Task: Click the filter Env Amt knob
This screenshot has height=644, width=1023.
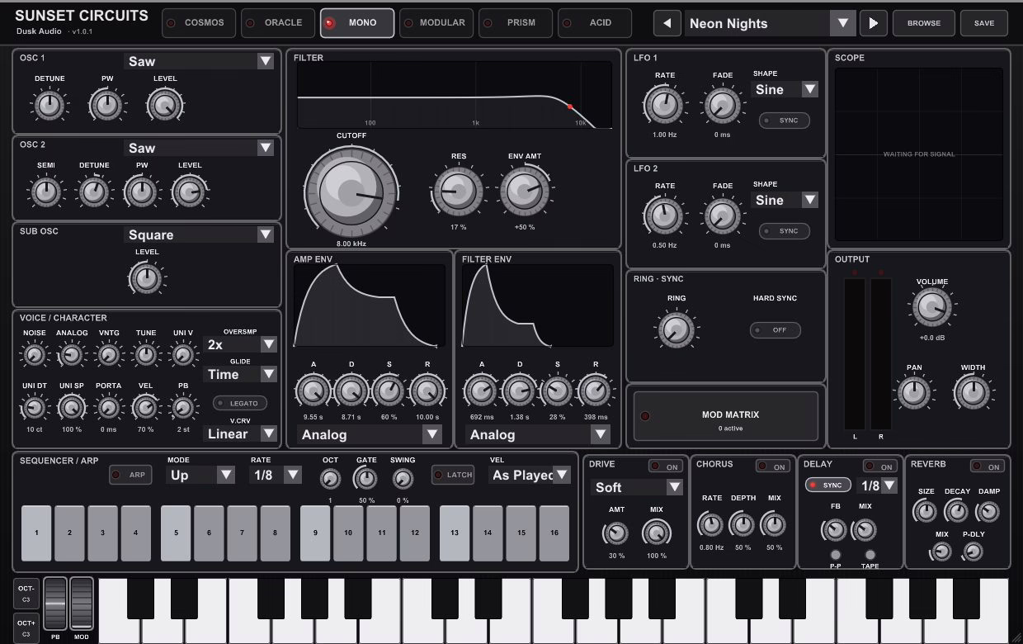Action: click(525, 192)
